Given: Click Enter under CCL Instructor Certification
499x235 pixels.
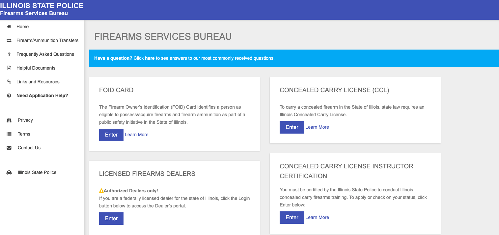Looking at the screenshot, I should (x=292, y=218).
